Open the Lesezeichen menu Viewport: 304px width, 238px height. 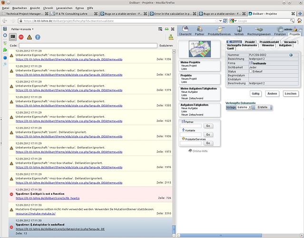pos(64,8)
